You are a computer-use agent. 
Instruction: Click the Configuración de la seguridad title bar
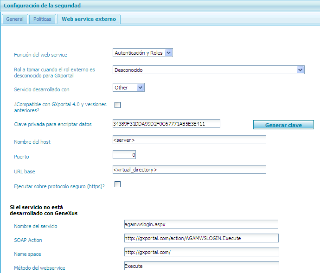[43, 6]
